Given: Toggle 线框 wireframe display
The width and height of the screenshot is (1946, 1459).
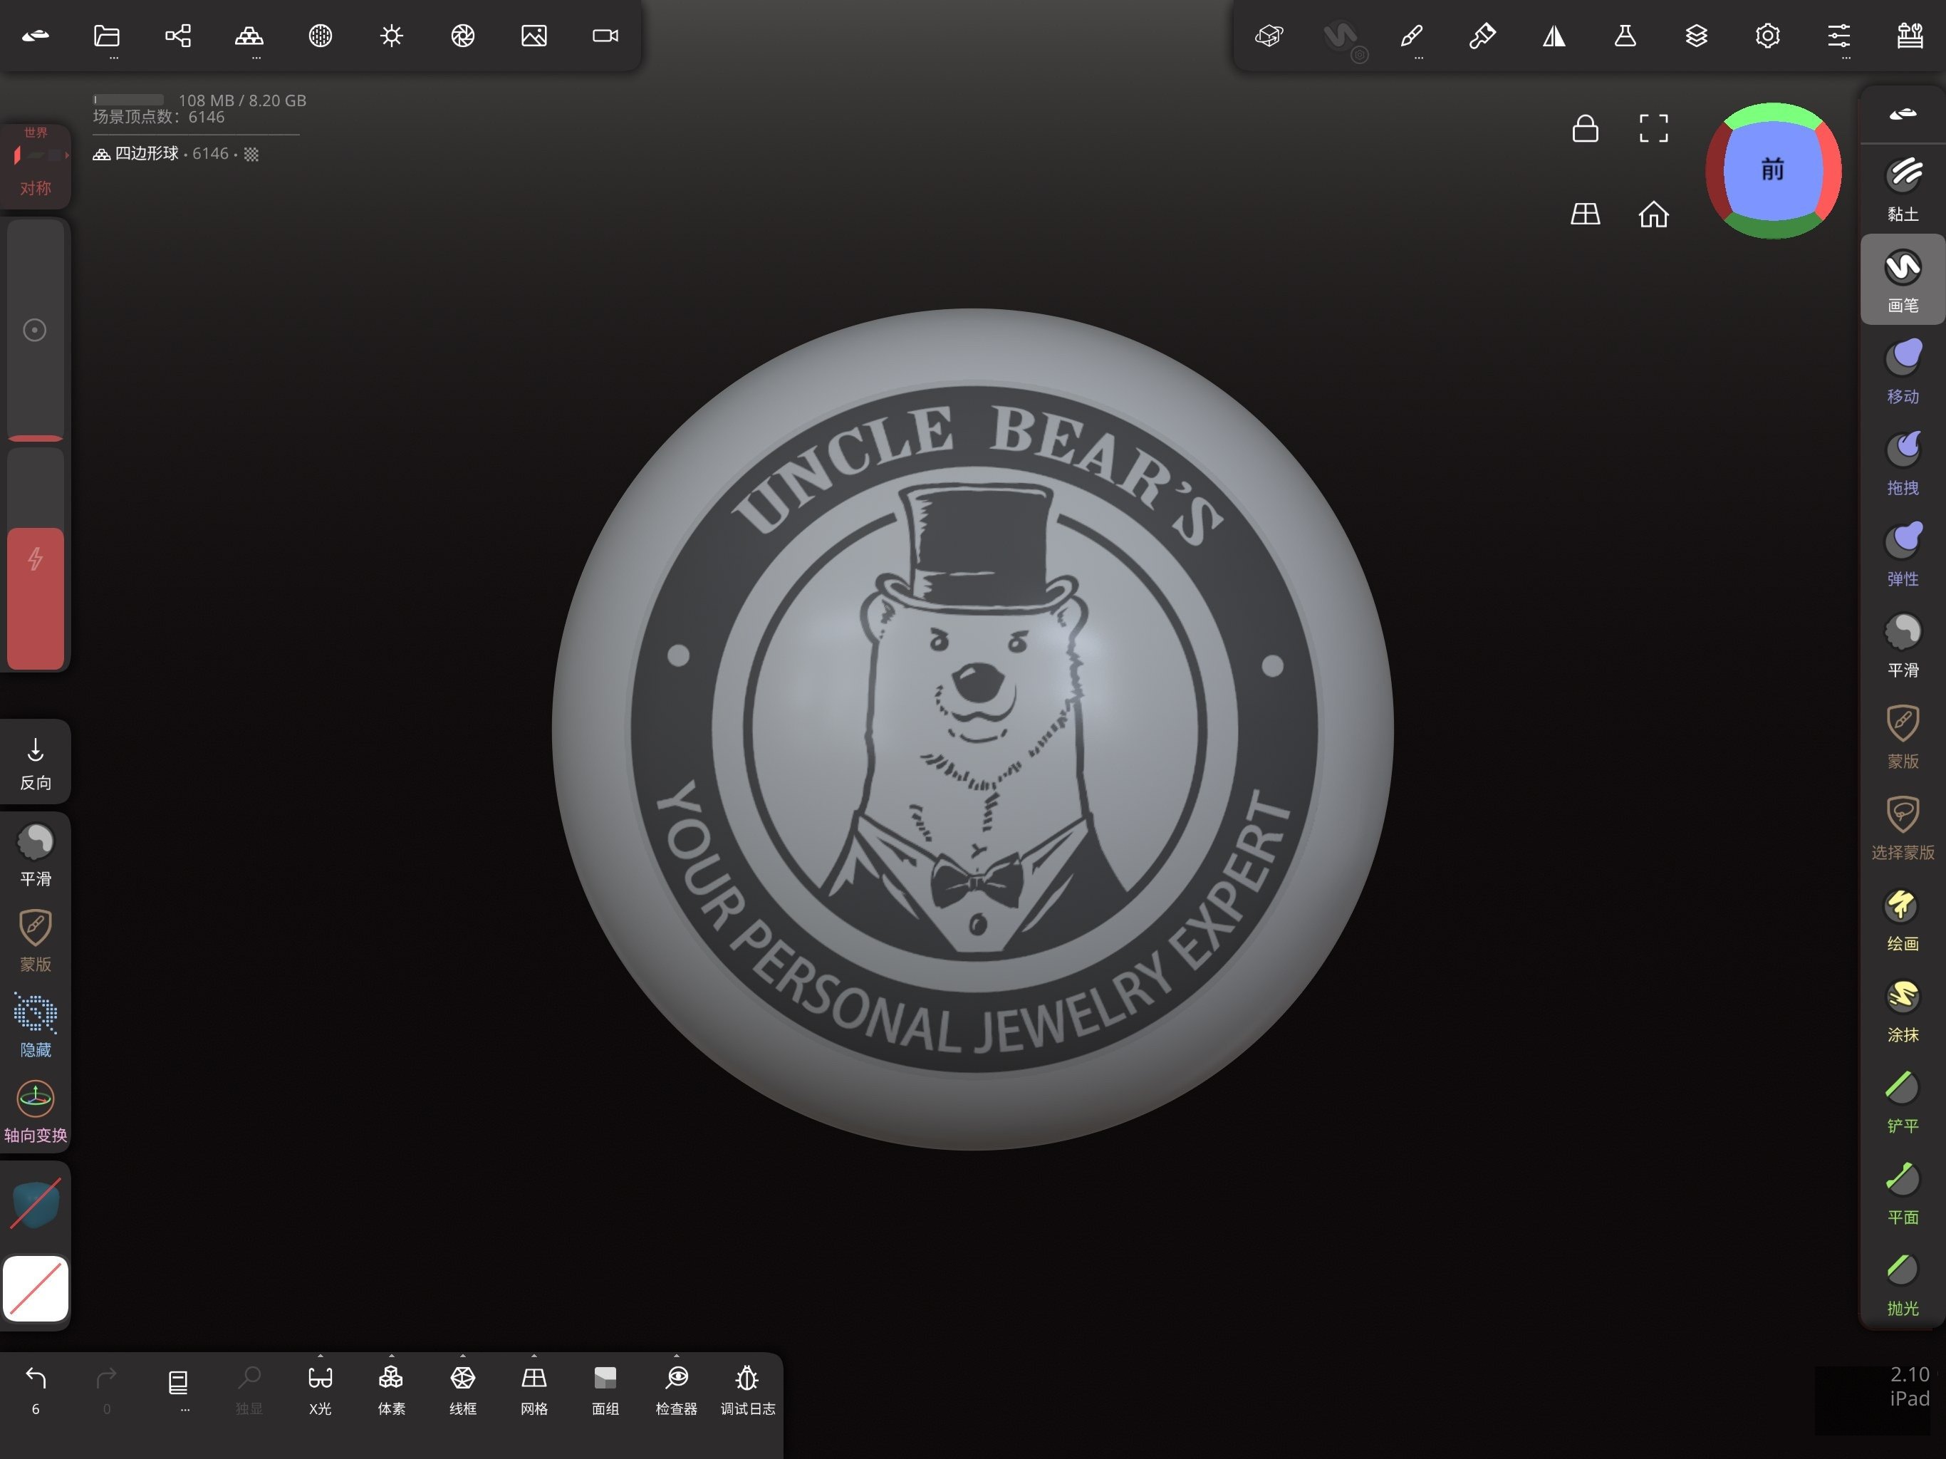Looking at the screenshot, I should 463,1389.
